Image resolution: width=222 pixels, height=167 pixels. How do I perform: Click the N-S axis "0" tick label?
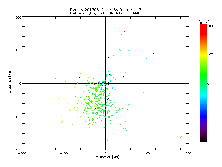(20, 83)
